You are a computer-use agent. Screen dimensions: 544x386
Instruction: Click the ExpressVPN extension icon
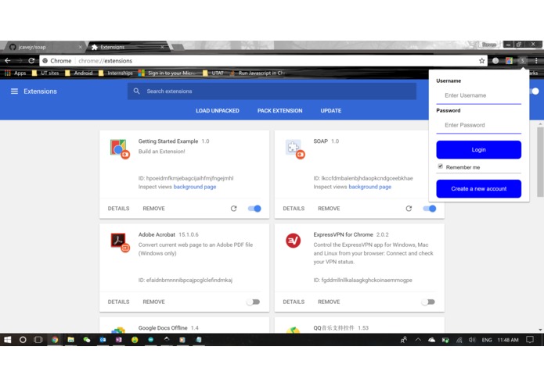tap(294, 241)
